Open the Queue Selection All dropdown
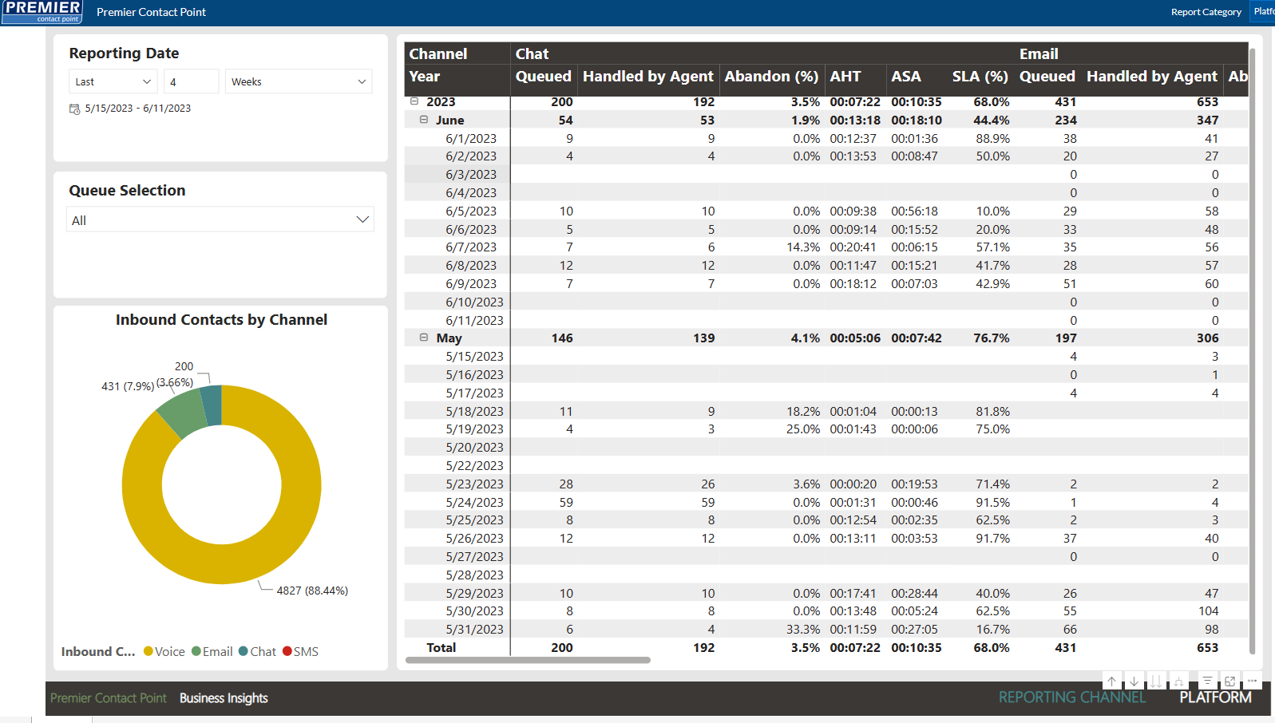 220,219
